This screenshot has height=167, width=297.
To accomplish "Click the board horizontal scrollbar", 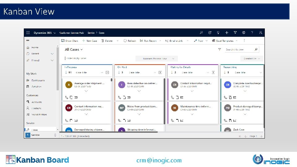I will [109, 132].
